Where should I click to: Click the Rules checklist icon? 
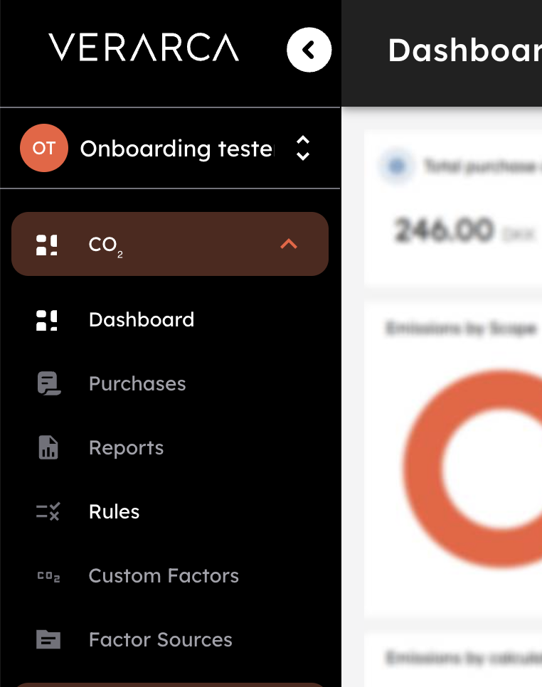48,511
